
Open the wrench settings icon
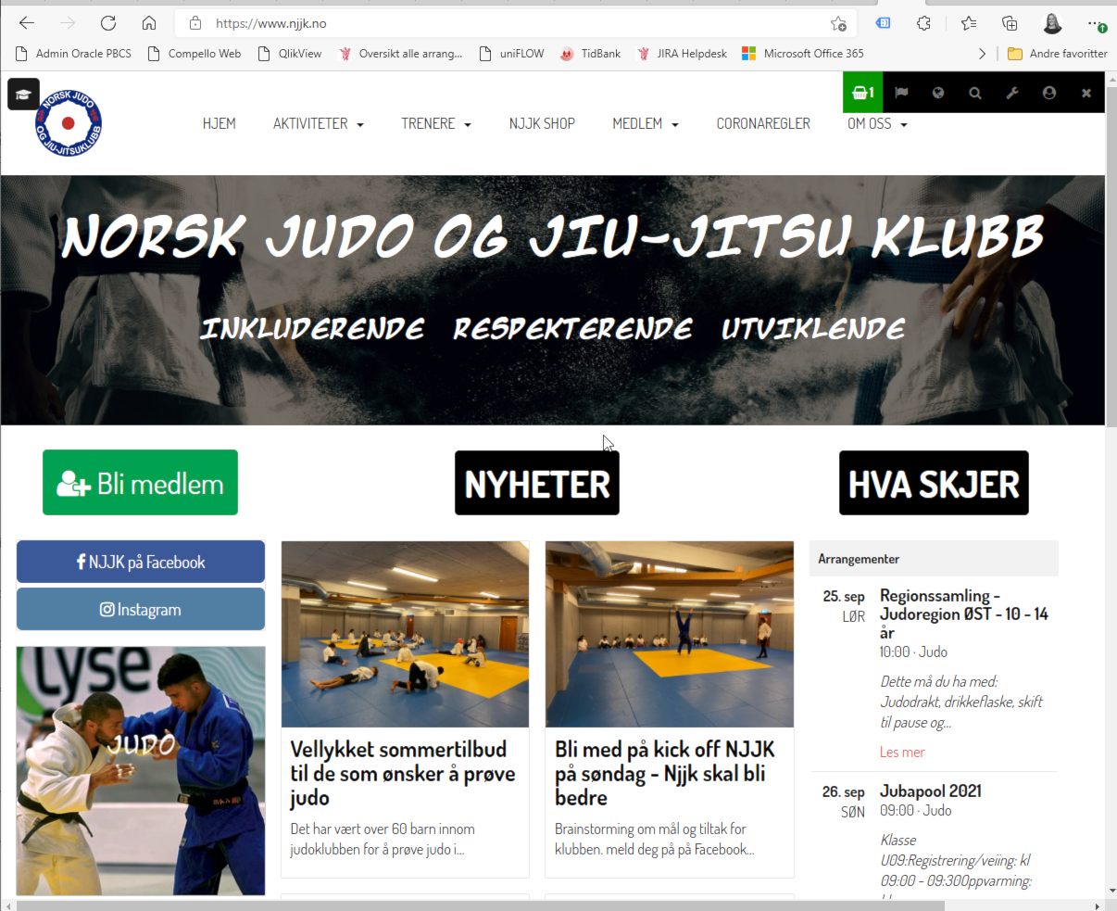pyautogui.click(x=1012, y=93)
